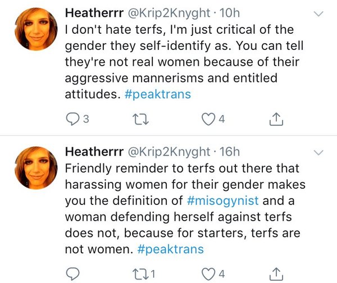Share the 16h tweet
This screenshot has width=337, height=283.
(276, 273)
